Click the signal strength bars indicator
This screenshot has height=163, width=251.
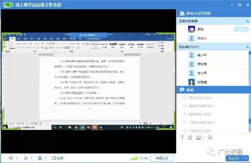(133, 158)
